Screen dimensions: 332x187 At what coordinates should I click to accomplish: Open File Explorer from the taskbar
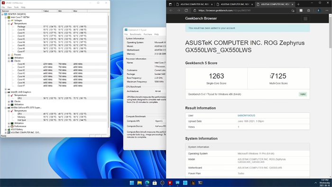(x=139, y=183)
